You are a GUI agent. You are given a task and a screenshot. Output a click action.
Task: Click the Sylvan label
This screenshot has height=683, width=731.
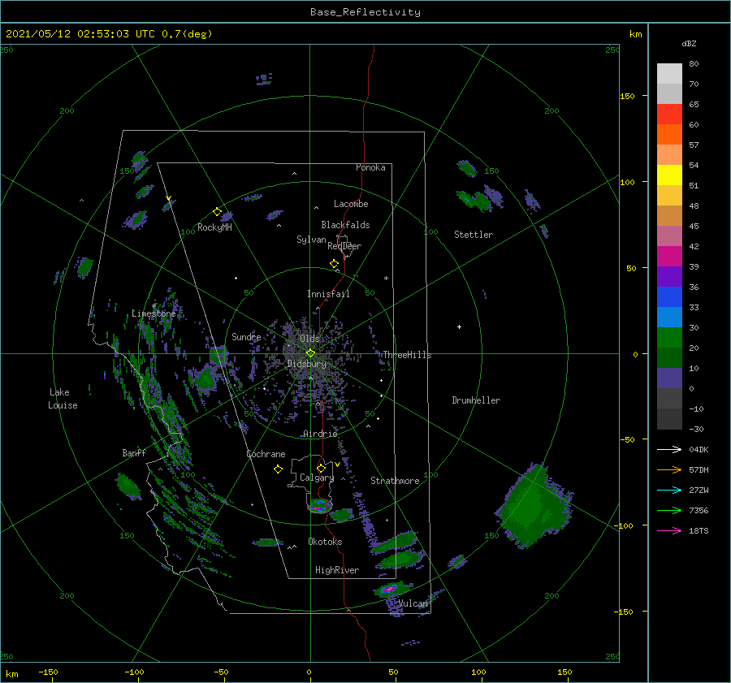click(x=311, y=240)
